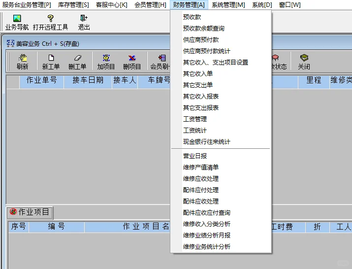
Task: Select 供应商预付款 menu entry
Action: (221, 40)
